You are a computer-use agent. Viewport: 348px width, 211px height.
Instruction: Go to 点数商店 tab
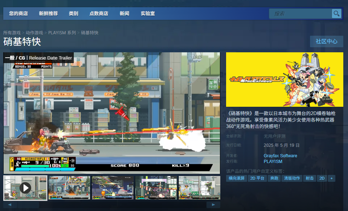(99, 13)
